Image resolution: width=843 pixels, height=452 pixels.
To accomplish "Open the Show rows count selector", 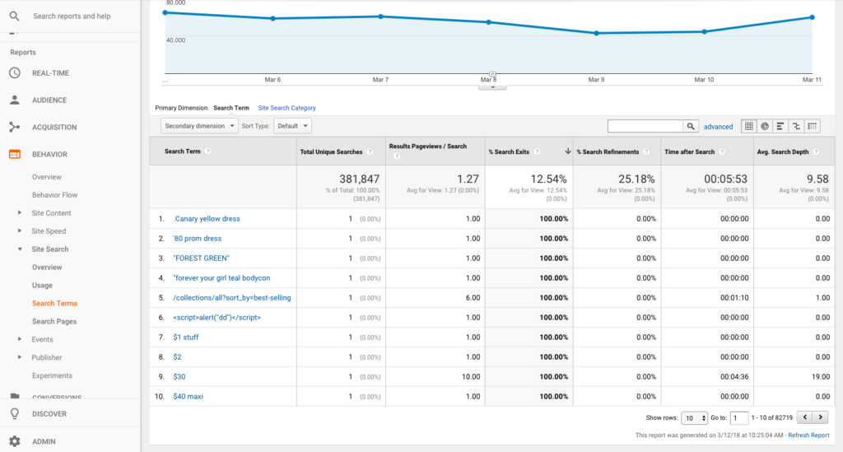I will coord(694,417).
